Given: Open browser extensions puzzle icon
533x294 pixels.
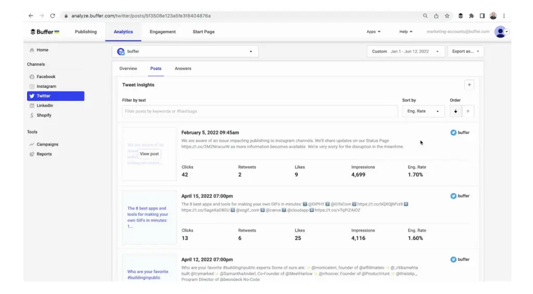Looking at the screenshot, I should point(472,16).
